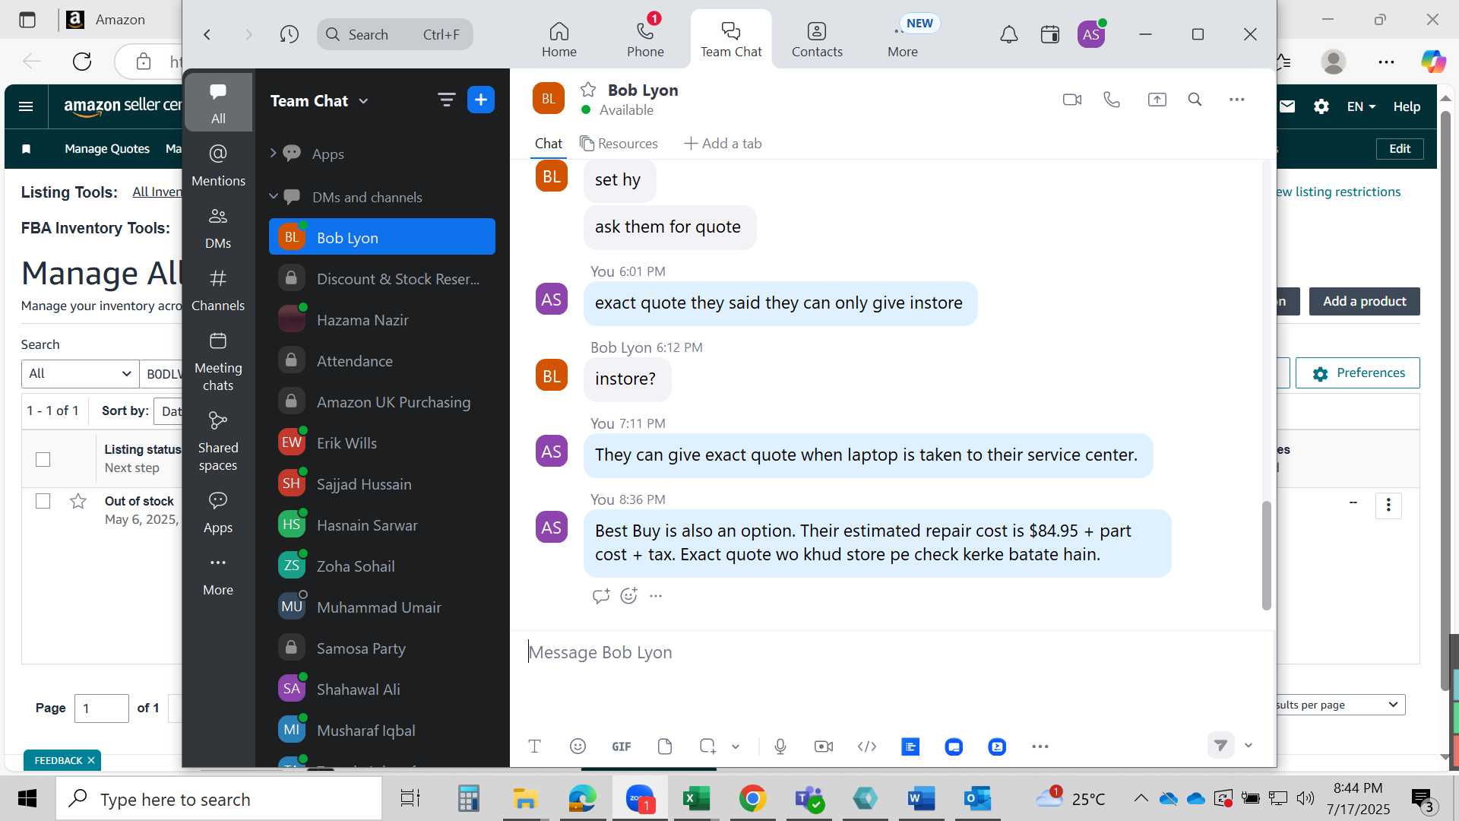This screenshot has height=821, width=1459.
Task: Open the Samosa Party channel
Action: (382, 648)
